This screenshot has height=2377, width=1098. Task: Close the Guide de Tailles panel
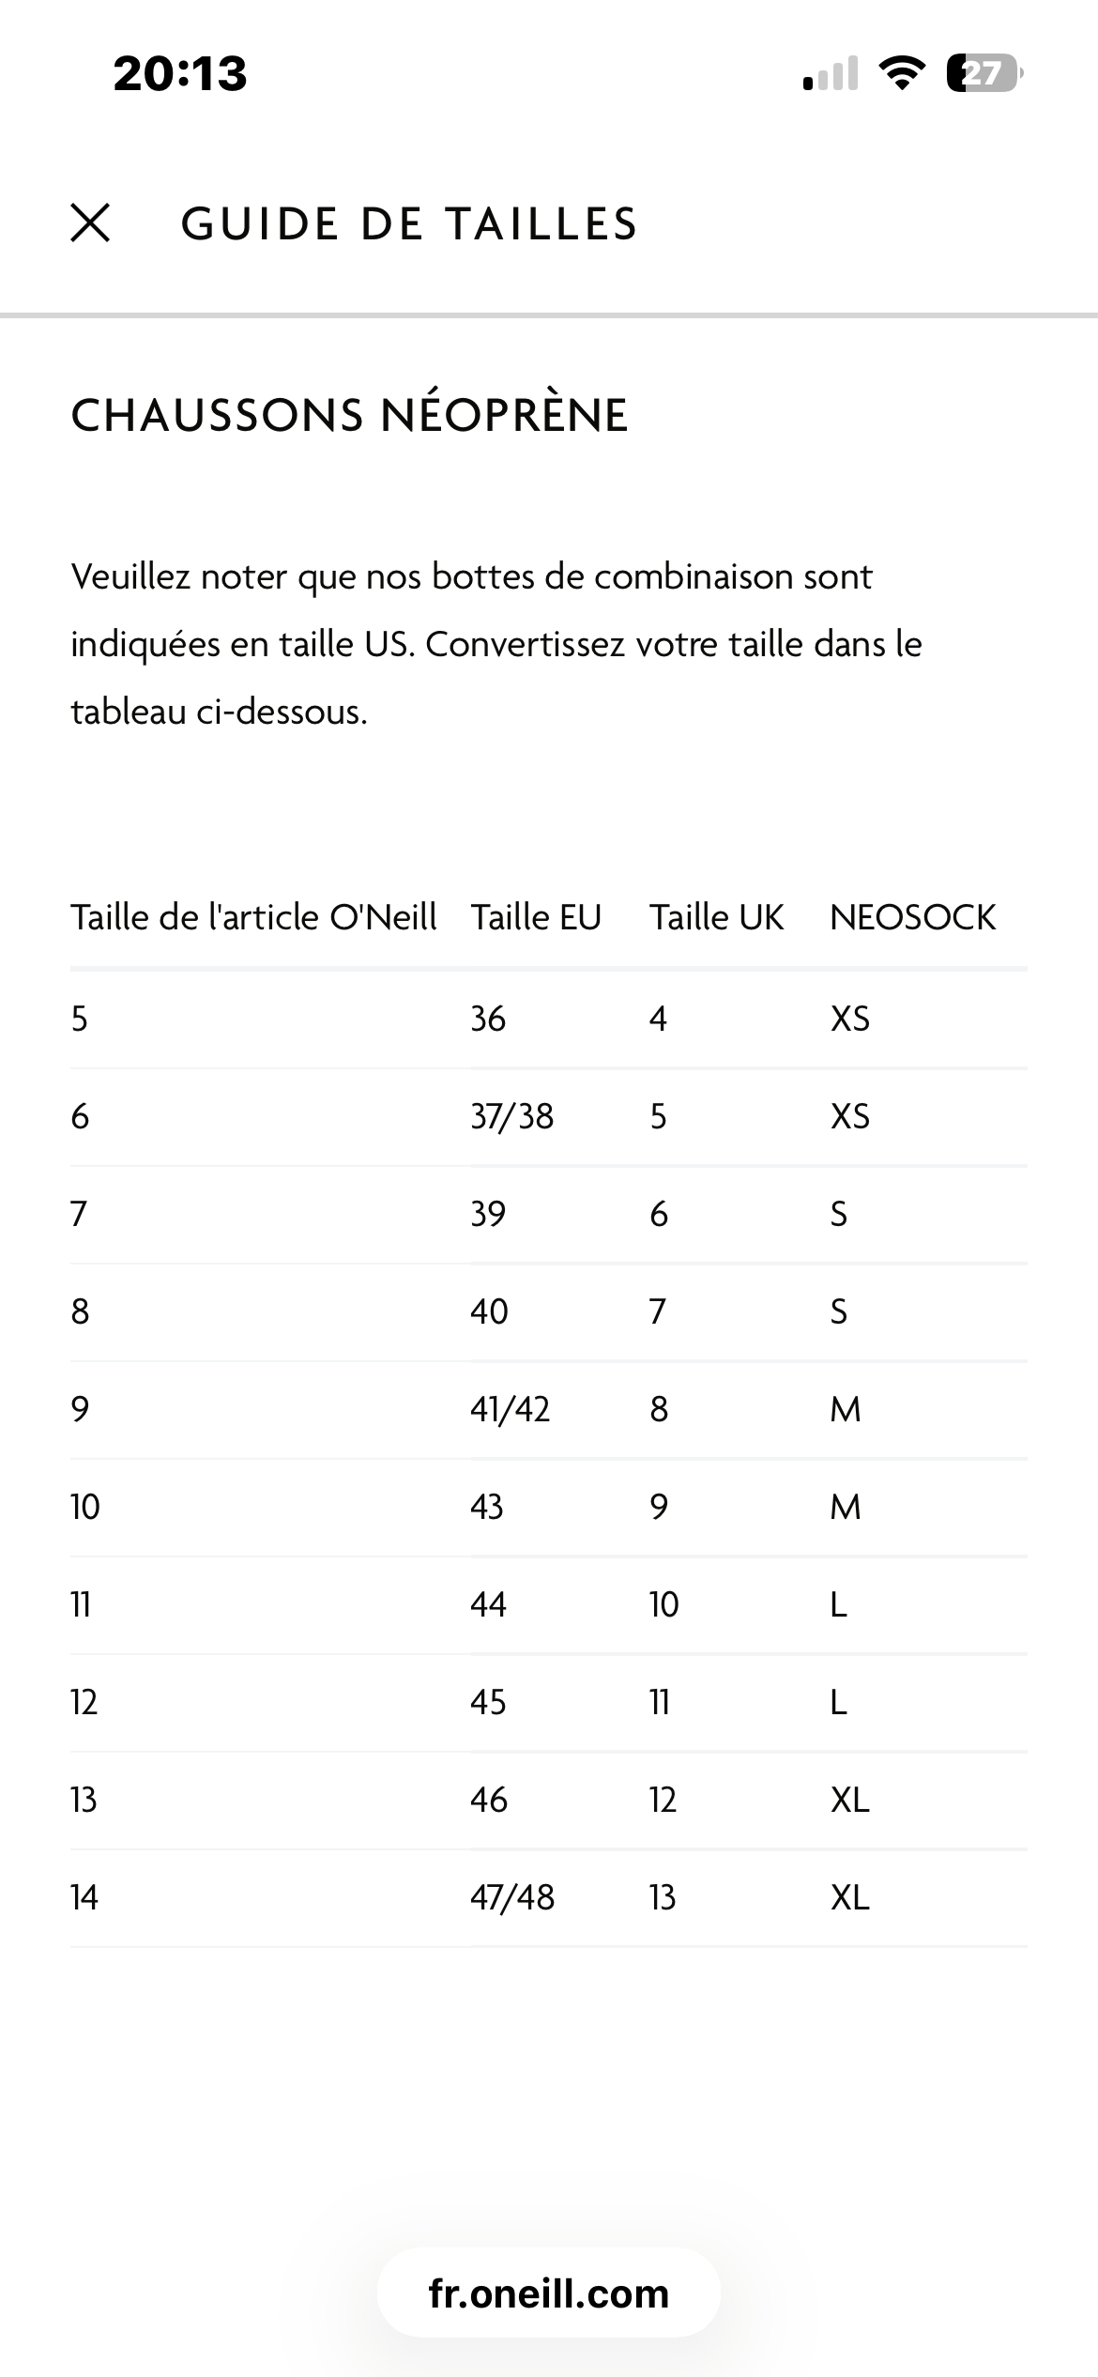[90, 223]
